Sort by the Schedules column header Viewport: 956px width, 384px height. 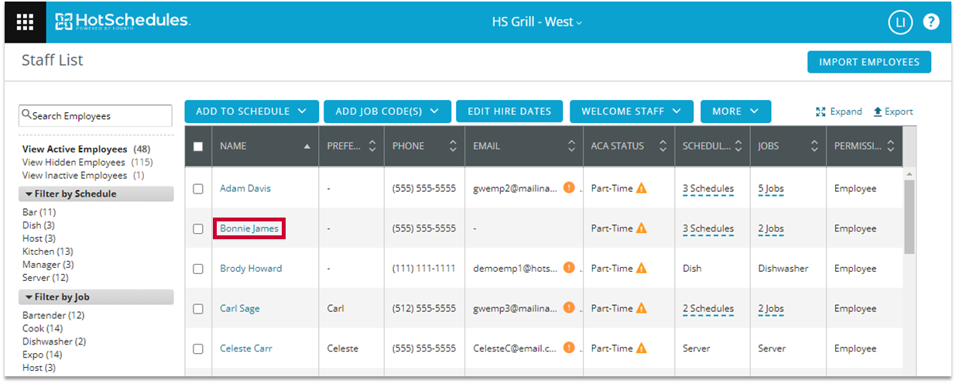(712, 146)
